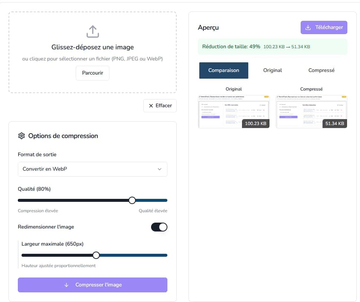
Task: Click the Original preview thumbnail
Action: [x=234, y=112]
